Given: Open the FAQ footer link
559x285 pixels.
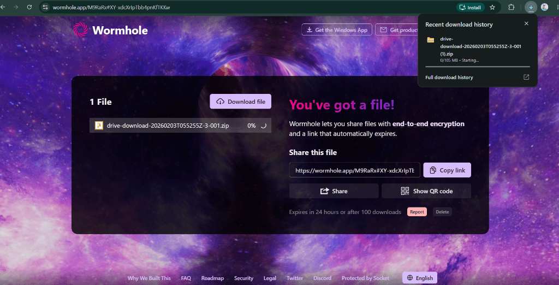Looking at the screenshot, I should click(186, 278).
